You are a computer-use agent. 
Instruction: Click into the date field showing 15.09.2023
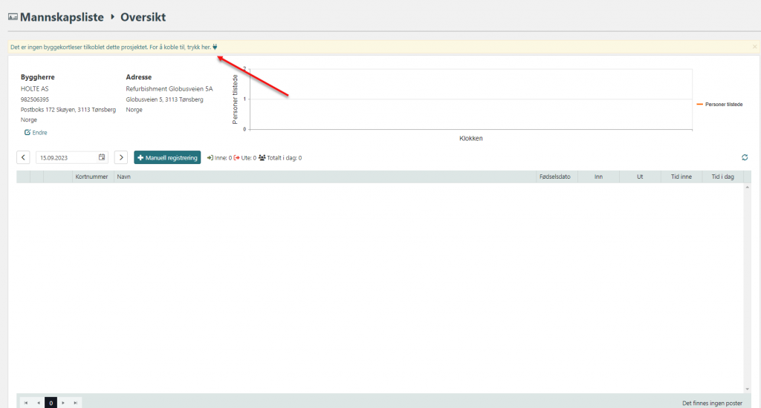pyautogui.click(x=67, y=157)
